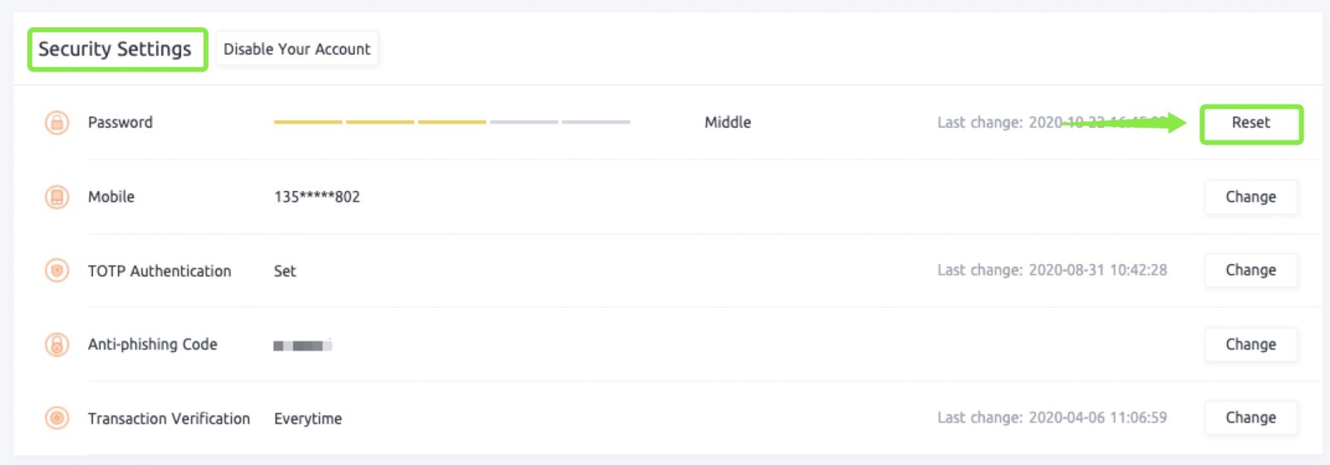Click the Password lock icon

pos(57,123)
